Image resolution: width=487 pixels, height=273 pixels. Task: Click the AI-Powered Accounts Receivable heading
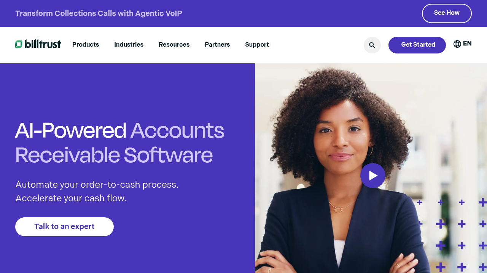[x=119, y=143]
